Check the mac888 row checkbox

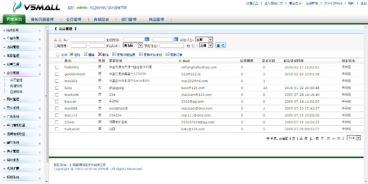pos(57,108)
